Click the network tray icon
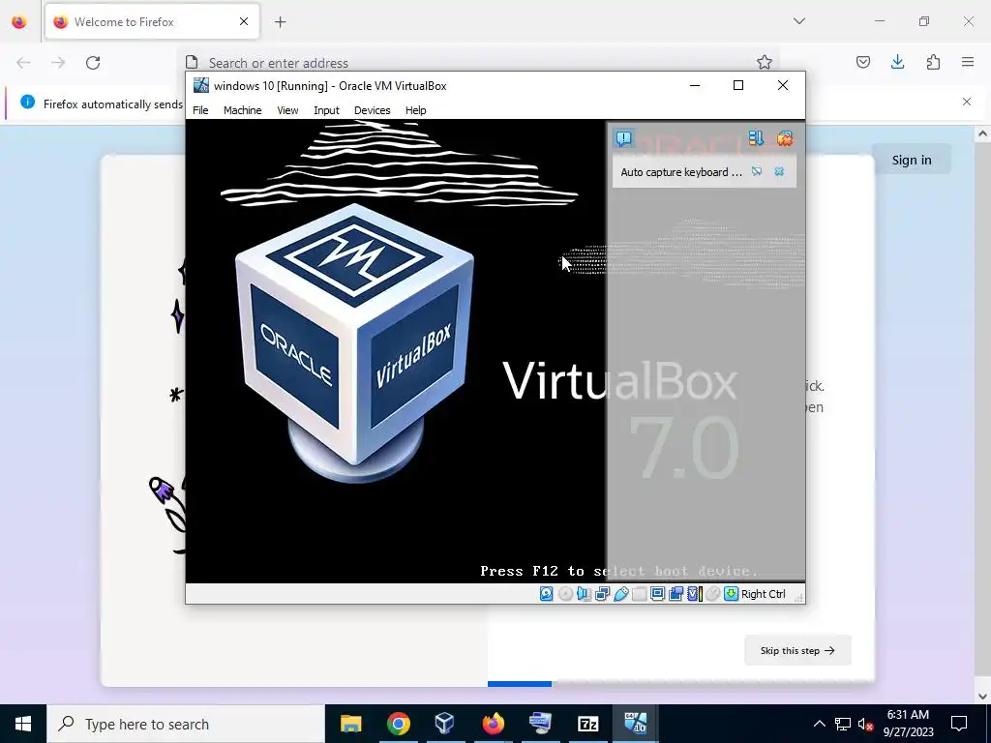 point(843,724)
